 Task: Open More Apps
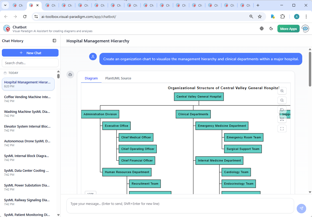(288, 28)
